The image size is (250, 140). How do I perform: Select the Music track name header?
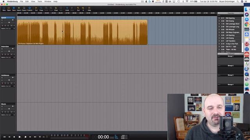8,104
